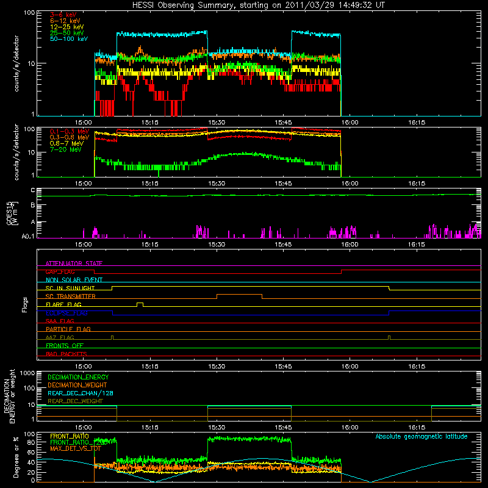Click the AAZ_FLAG label

[60, 337]
